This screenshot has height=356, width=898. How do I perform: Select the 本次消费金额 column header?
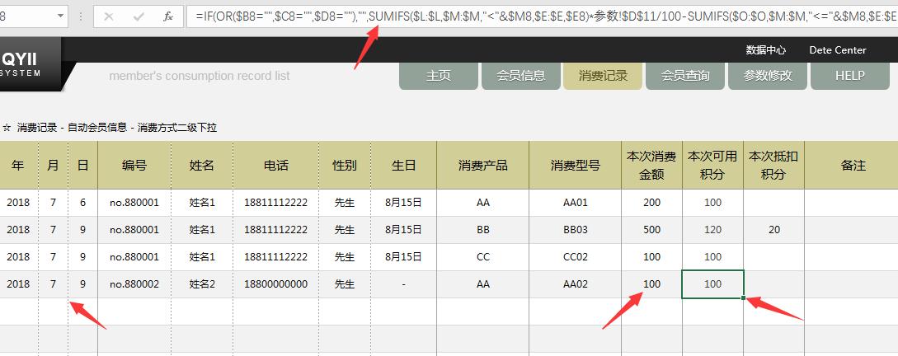(x=651, y=166)
